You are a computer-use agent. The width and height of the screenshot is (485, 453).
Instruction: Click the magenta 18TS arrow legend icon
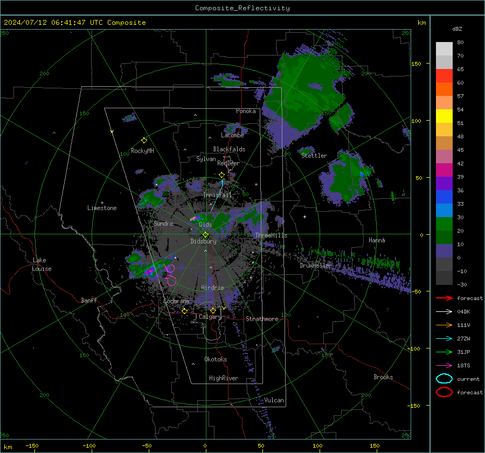coord(444,366)
